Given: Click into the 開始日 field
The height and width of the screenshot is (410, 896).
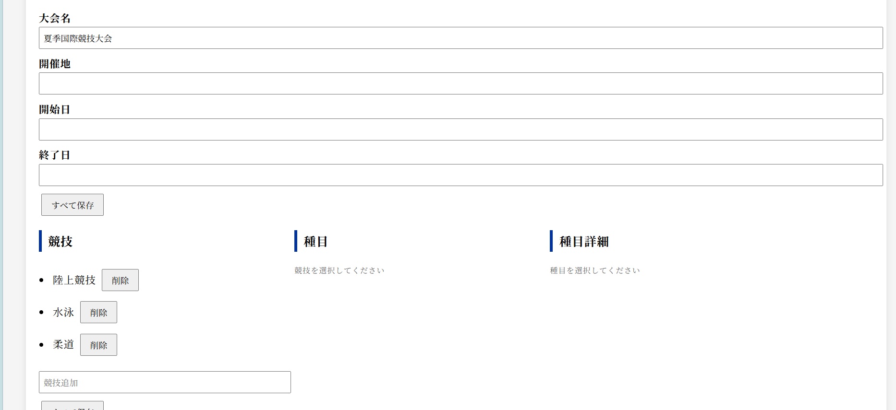Looking at the screenshot, I should point(460,129).
